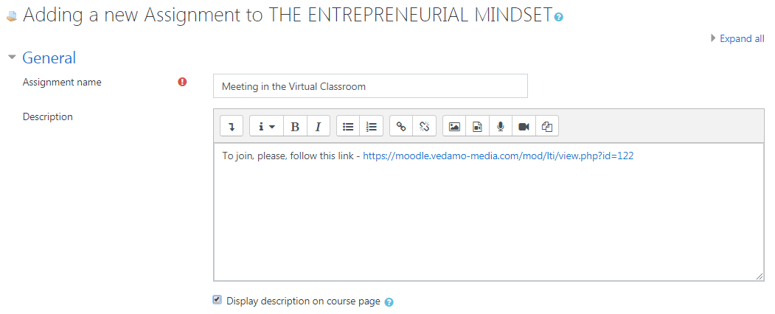The image size is (775, 314).
Task: Insert an unordered bullet list
Action: pos(348,126)
